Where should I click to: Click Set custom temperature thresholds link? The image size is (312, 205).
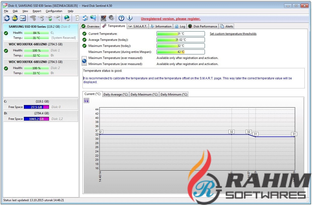233,34
